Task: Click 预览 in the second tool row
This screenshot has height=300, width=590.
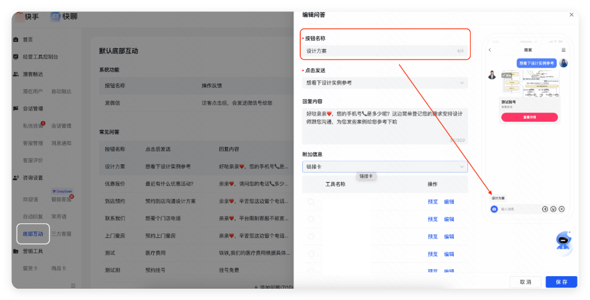Action: (433, 219)
